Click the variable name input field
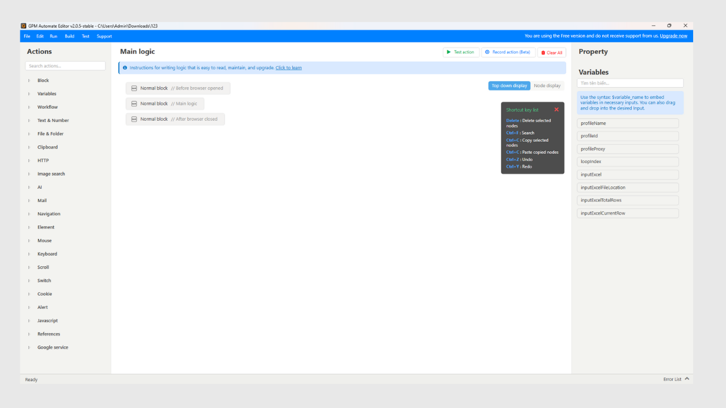The image size is (726, 408). [x=630, y=83]
